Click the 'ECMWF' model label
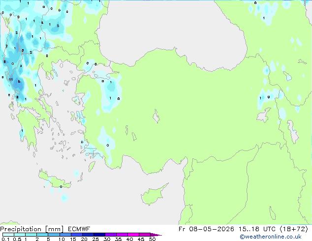 tap(79, 229)
